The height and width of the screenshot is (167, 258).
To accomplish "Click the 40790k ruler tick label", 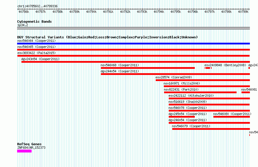I will pos(91,12).
